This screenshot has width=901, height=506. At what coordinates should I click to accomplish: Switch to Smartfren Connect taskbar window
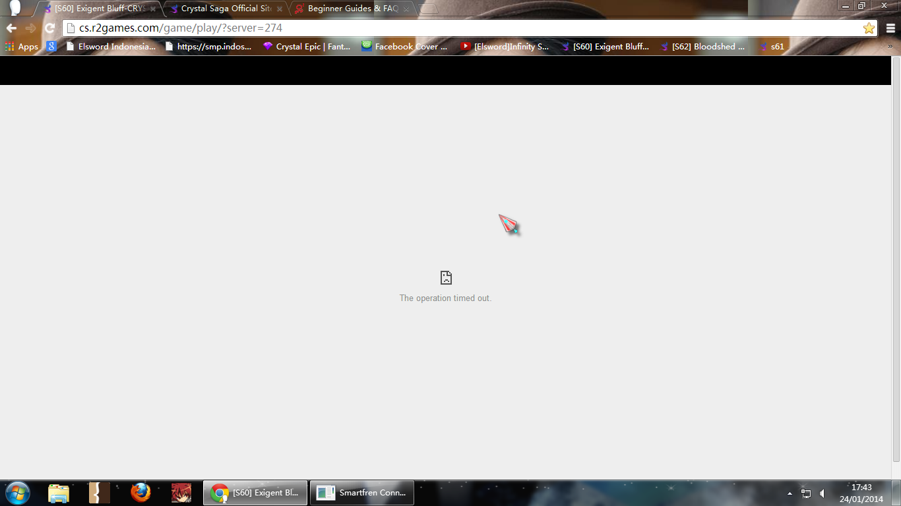pyautogui.click(x=362, y=493)
